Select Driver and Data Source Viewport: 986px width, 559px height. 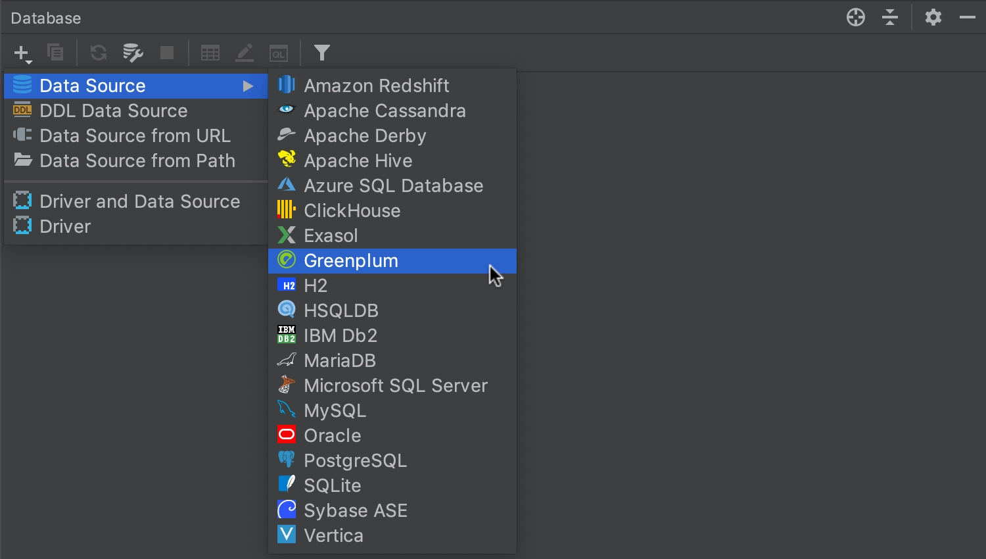click(x=136, y=202)
